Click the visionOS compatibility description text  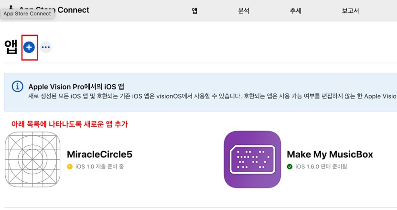[213, 96]
